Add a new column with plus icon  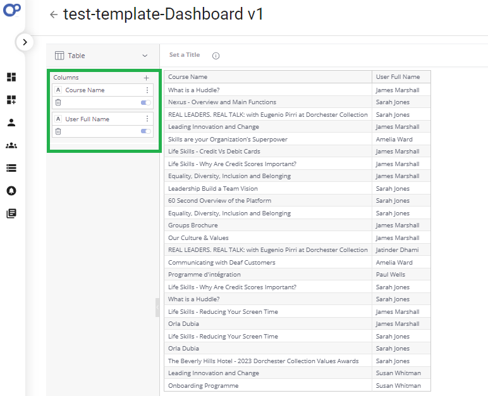147,78
